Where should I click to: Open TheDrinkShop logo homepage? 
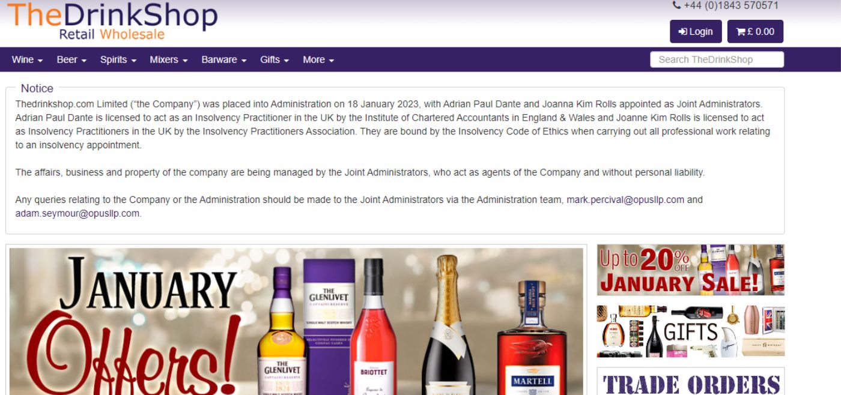(112, 21)
